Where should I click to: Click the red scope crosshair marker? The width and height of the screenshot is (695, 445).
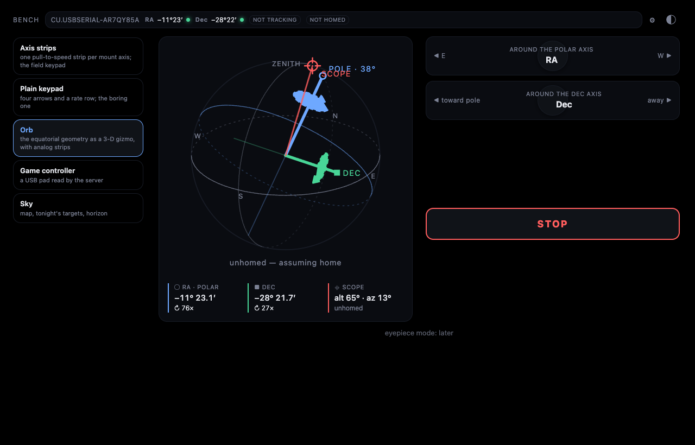click(312, 66)
